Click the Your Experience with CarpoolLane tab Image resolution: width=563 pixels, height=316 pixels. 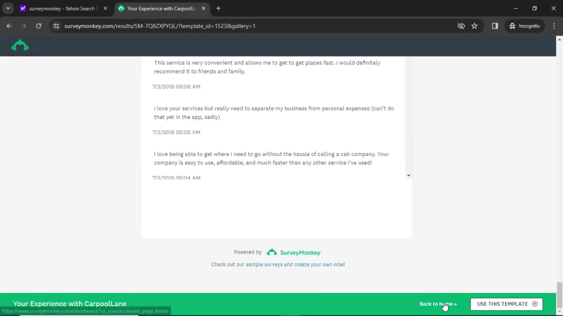tap(160, 8)
